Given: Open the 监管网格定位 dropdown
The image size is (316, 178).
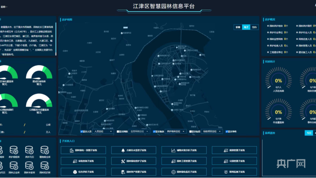Looking at the screenshot, I should [x=139, y=131].
